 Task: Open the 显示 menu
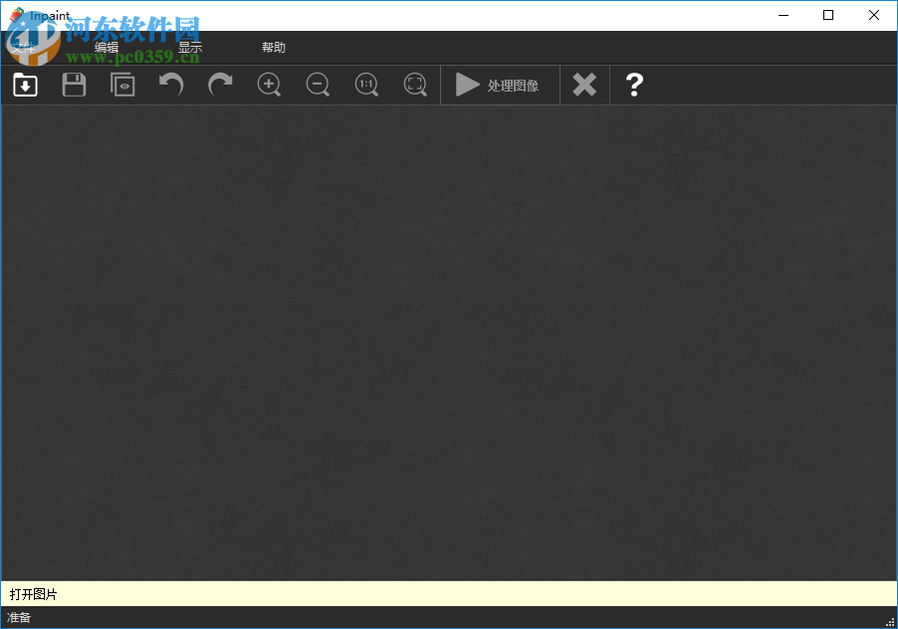(x=189, y=47)
